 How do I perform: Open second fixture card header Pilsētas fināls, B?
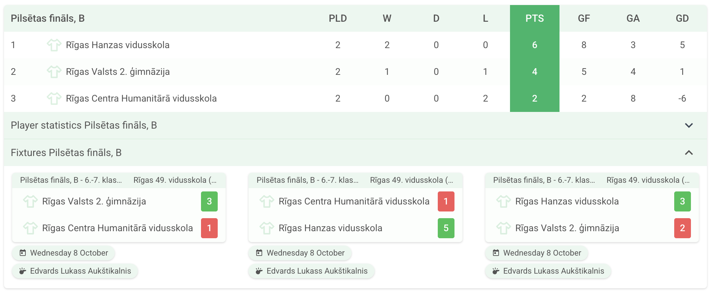(x=307, y=180)
